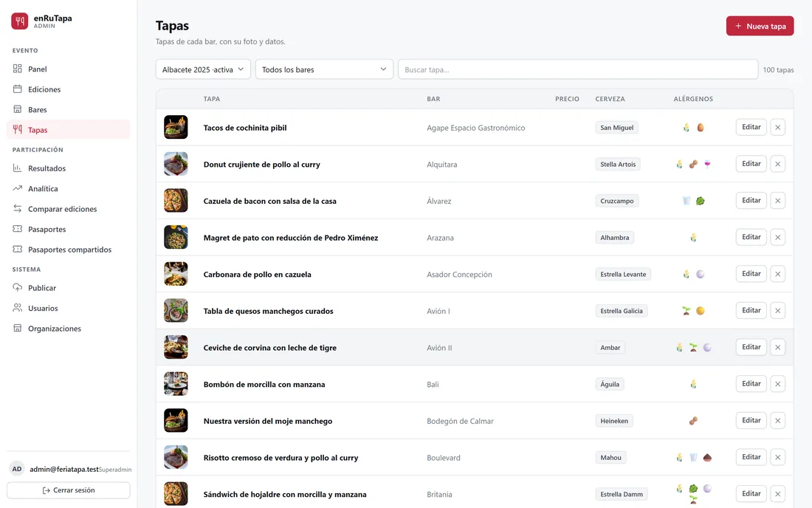The width and height of the screenshot is (812, 508).
Task: Click the Comparar ediciones arrows icon
Action: click(x=18, y=209)
